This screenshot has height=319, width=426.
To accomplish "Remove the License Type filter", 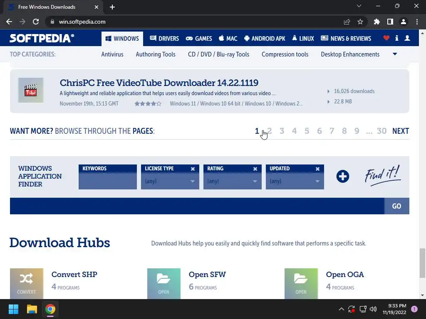I will click(x=193, y=169).
